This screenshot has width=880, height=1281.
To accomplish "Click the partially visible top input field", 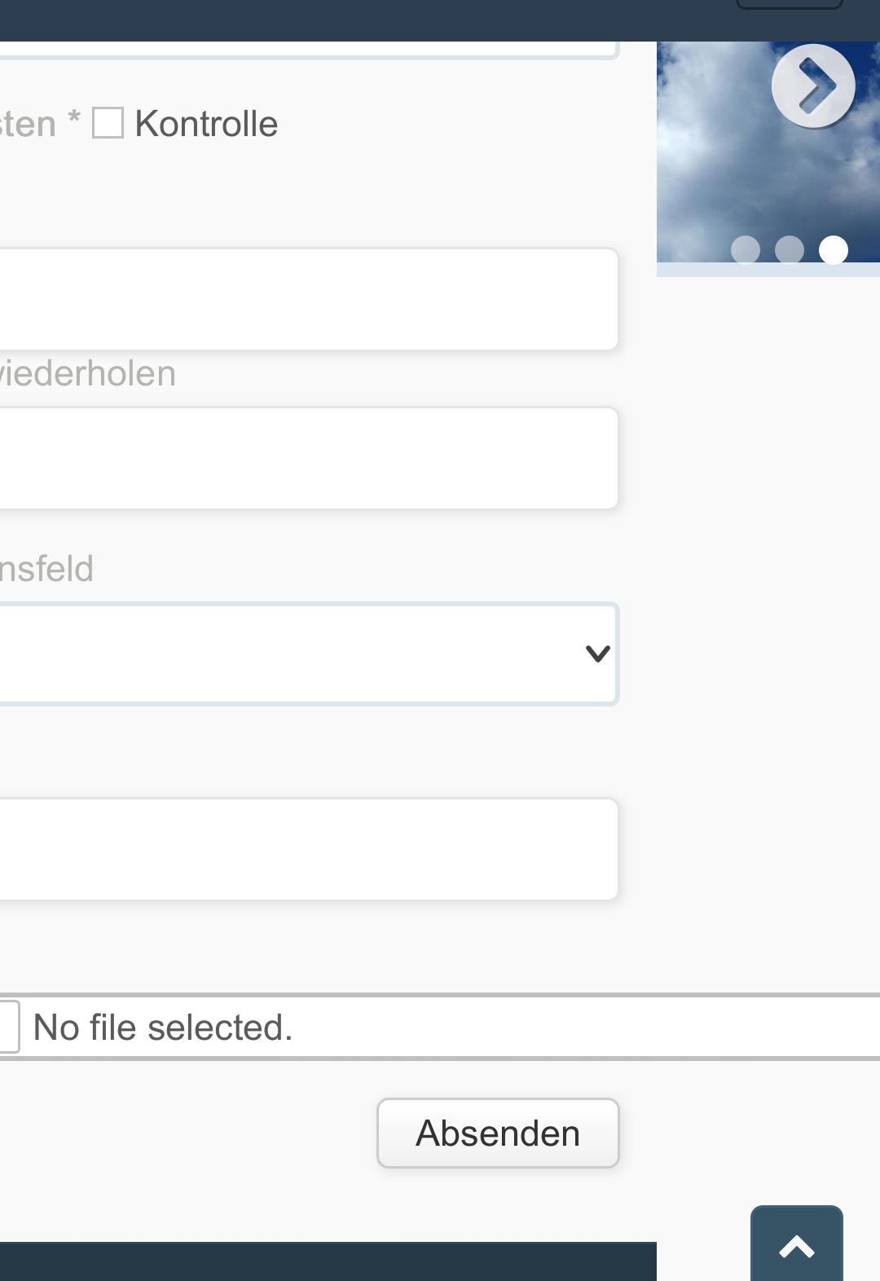I will (x=308, y=51).
